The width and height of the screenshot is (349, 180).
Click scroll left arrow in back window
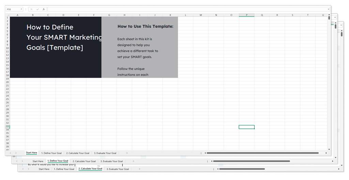click(x=218, y=169)
